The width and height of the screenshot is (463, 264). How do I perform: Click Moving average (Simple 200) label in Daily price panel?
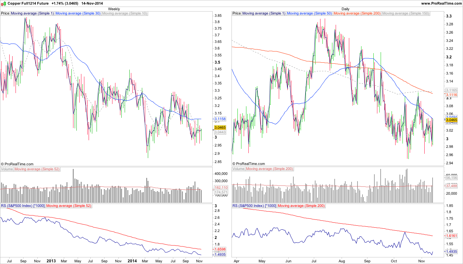[x=357, y=14]
